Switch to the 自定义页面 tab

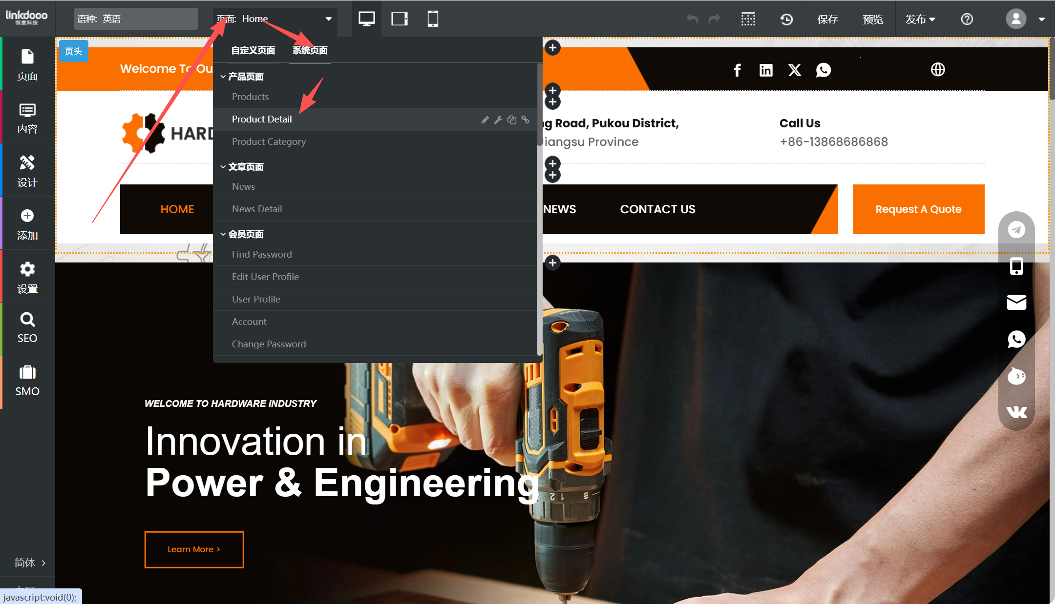[253, 50]
